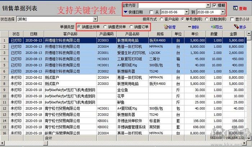The image size is (252, 147).
Task: Click the horizontal scrollbar thumb
Action: click(45, 143)
